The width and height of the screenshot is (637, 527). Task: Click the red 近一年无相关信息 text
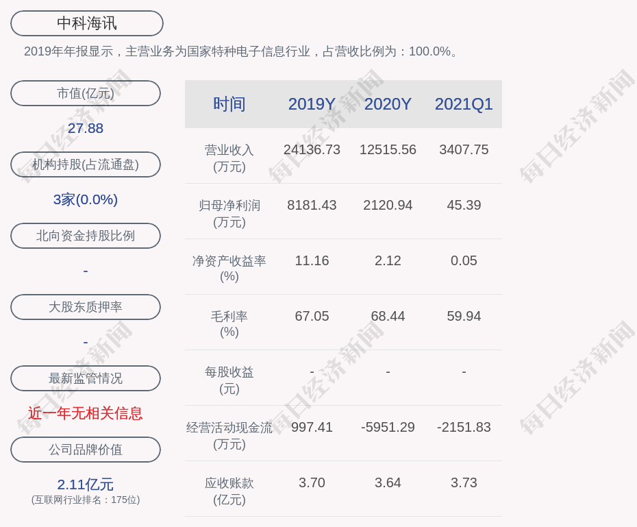point(86,413)
